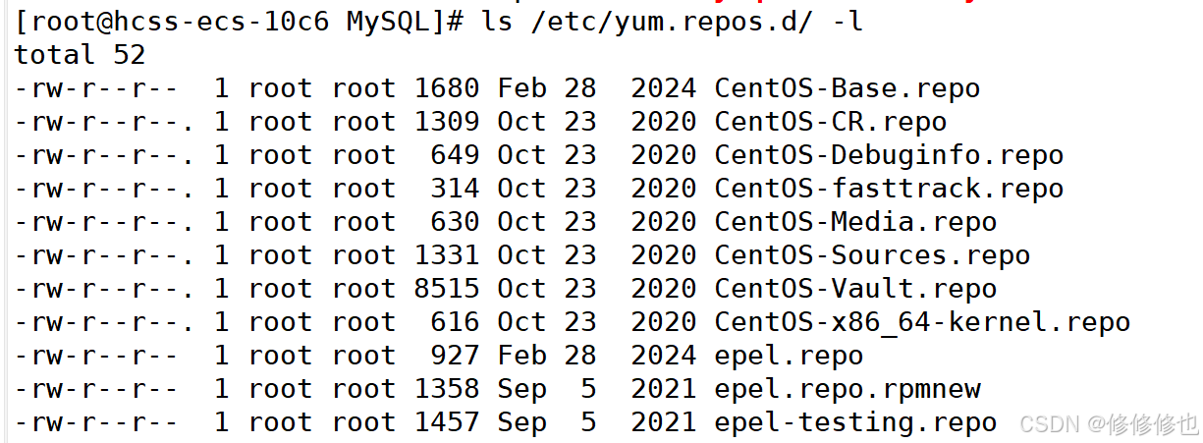1203x443 pixels.
Task: Click the permissions string of CentOS-Base.repo
Action: [x=96, y=88]
